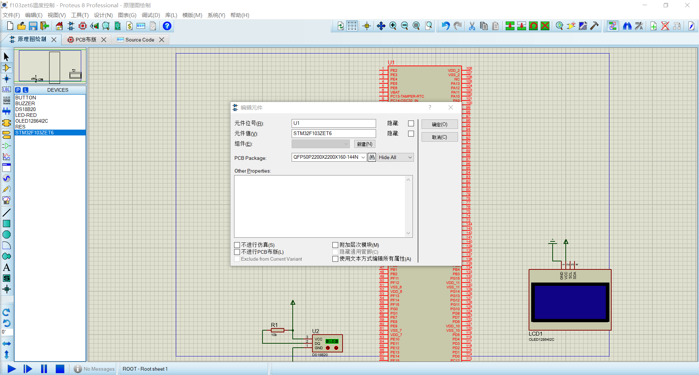The height and width of the screenshot is (375, 699).
Task: Open the PCB Package dropdown
Action: 363,157
